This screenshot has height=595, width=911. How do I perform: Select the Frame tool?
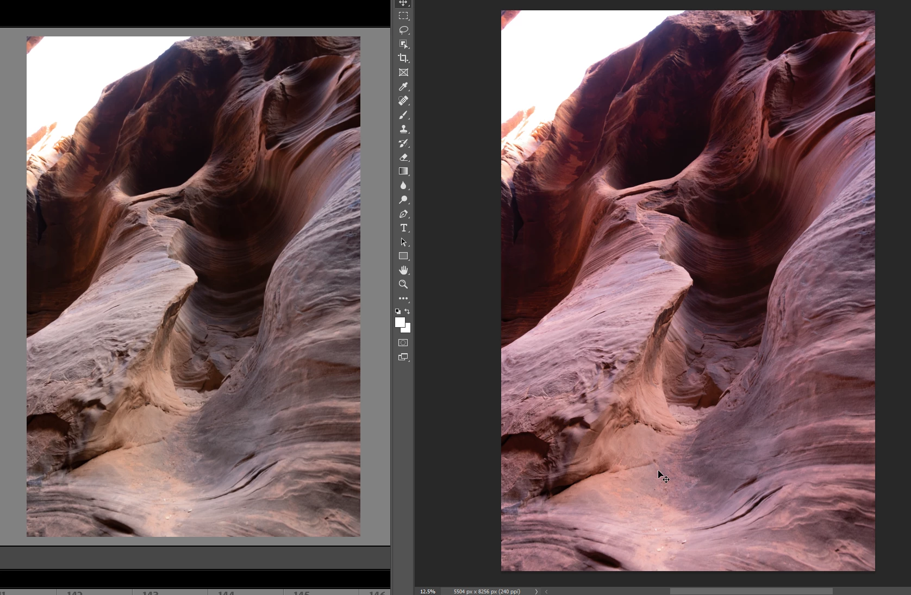(403, 72)
